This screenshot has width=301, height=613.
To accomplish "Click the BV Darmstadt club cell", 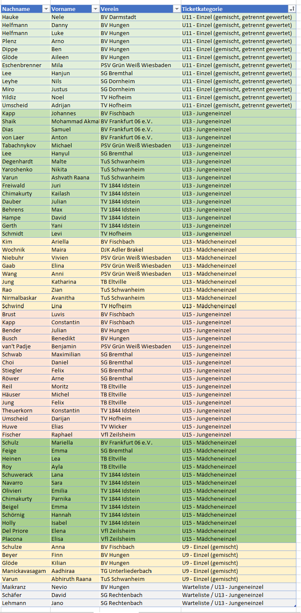I will coord(140,17).
